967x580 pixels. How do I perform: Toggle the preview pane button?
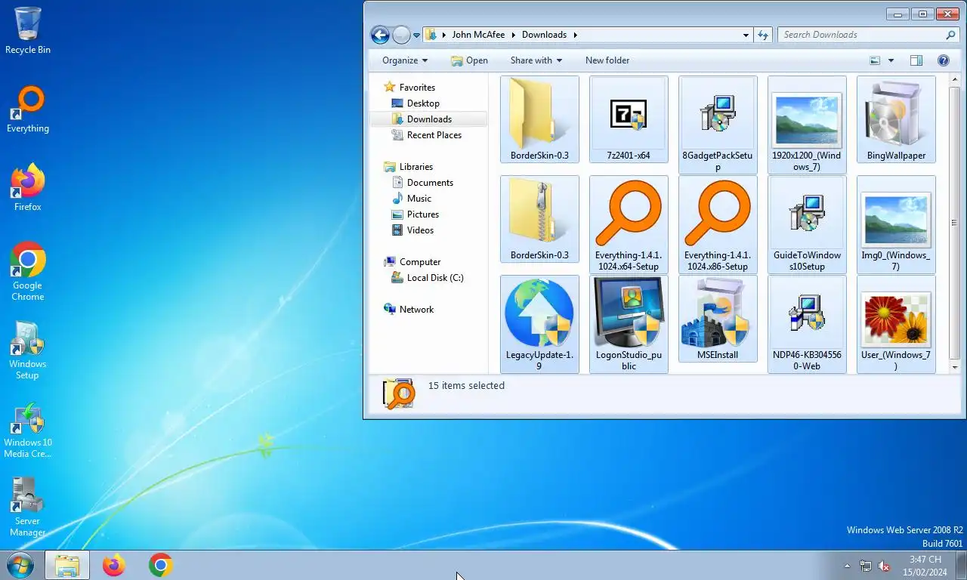pyautogui.click(x=916, y=60)
